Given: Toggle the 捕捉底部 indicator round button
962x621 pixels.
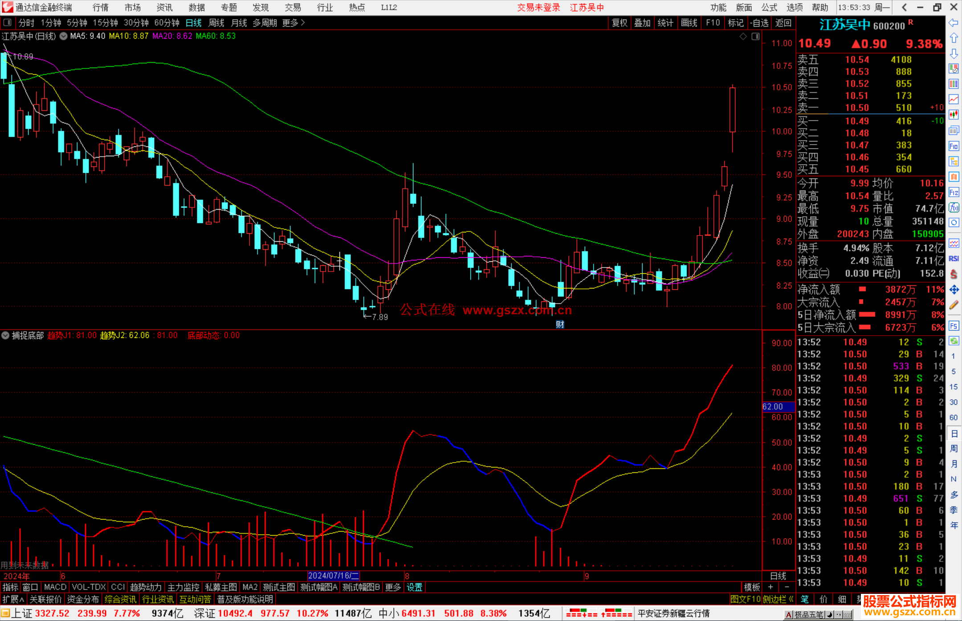Looking at the screenshot, I should [5, 335].
